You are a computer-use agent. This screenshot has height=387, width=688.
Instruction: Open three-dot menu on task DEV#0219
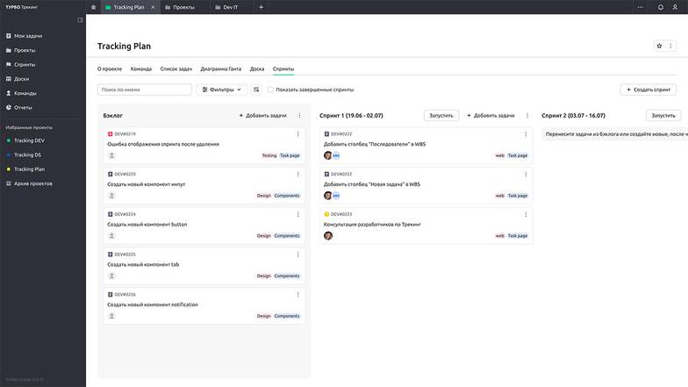pos(298,134)
